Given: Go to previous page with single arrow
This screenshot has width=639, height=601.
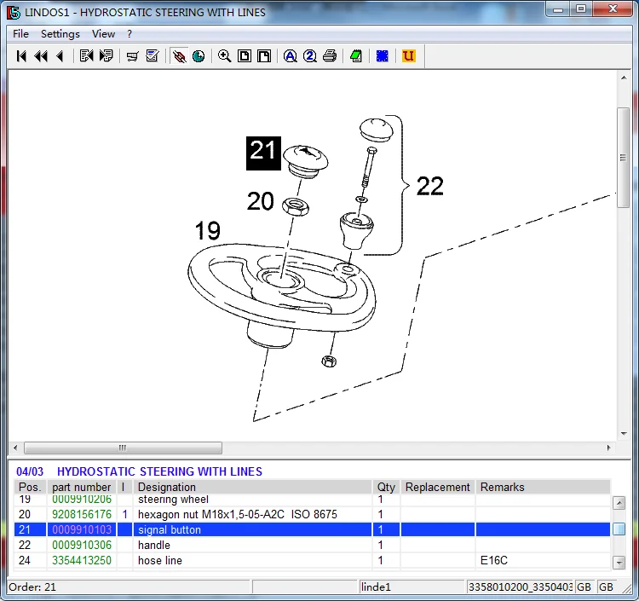Looking at the screenshot, I should coord(60,56).
